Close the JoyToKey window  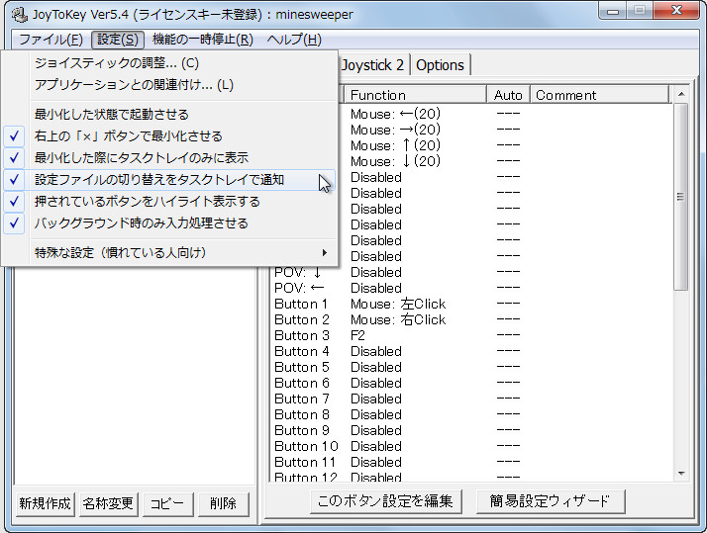[x=676, y=11]
